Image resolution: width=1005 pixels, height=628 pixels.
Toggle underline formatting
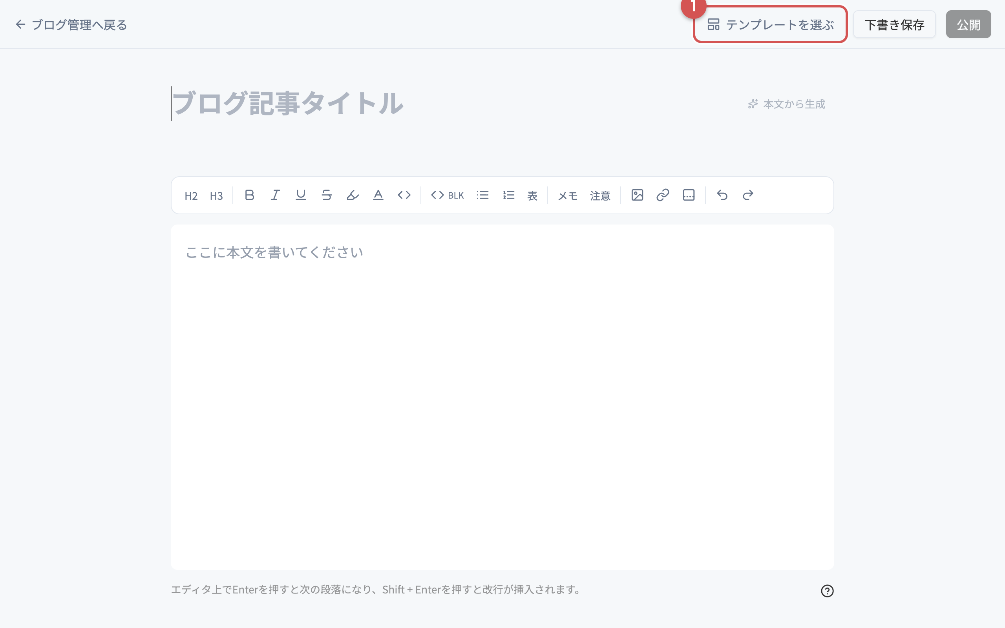pos(301,195)
